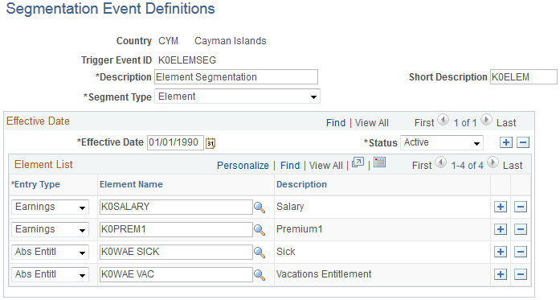Select the Premium1 description text

(x=300, y=229)
